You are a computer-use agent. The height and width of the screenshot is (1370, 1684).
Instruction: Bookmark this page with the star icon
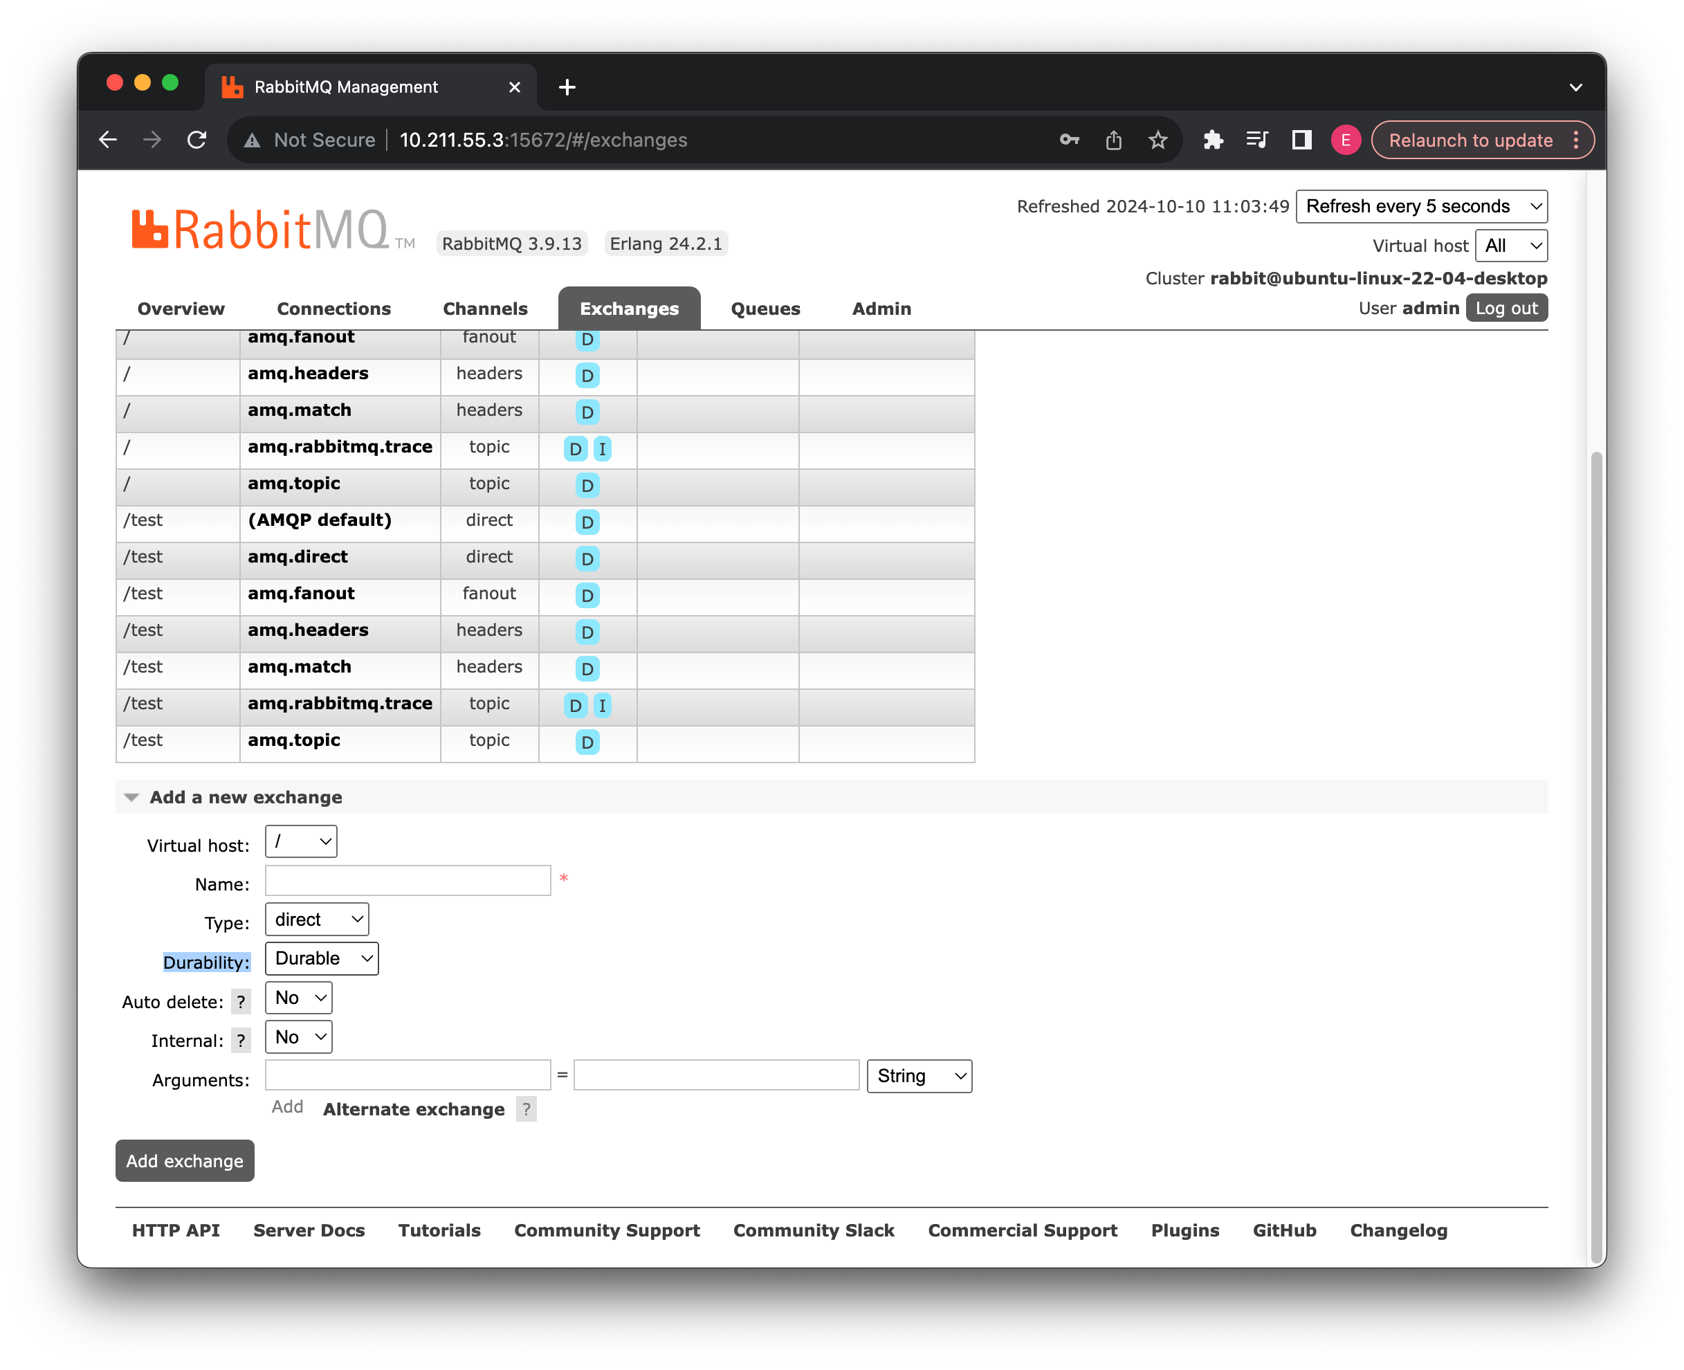tap(1157, 140)
